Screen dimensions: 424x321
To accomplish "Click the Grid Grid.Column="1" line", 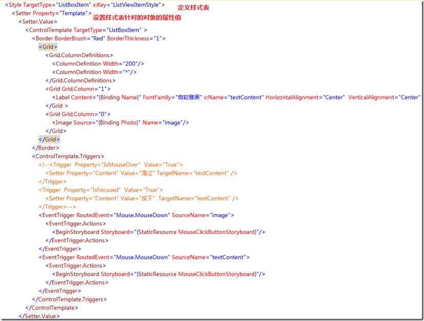I will pyautogui.click(x=78, y=89).
